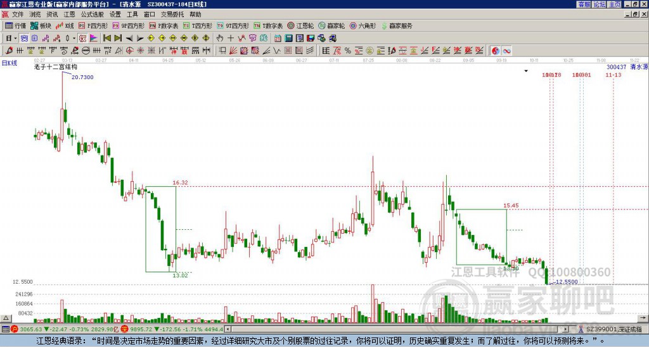Click the 11-13 date marker label
Image resolution: width=649 pixels, height=347 pixels.
tap(613, 75)
